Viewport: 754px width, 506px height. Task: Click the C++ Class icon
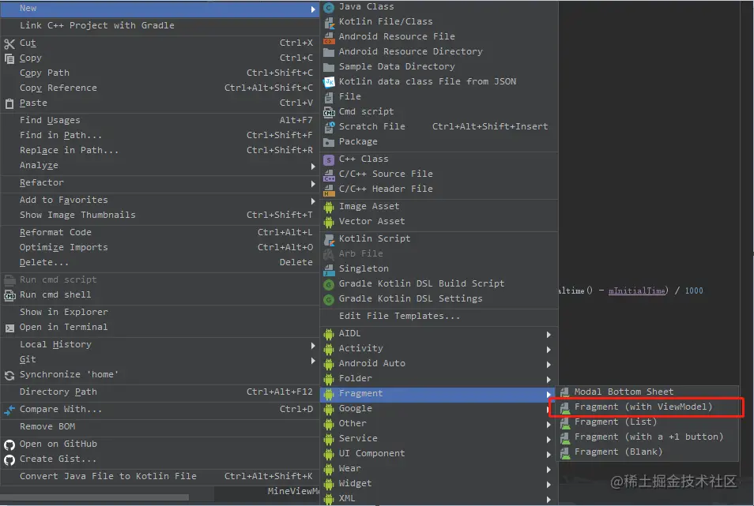pyautogui.click(x=329, y=159)
